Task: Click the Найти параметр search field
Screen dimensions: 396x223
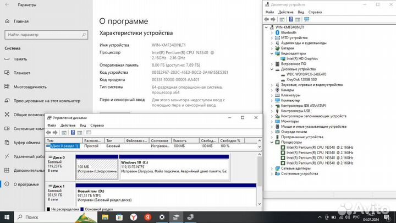Action: point(46,35)
